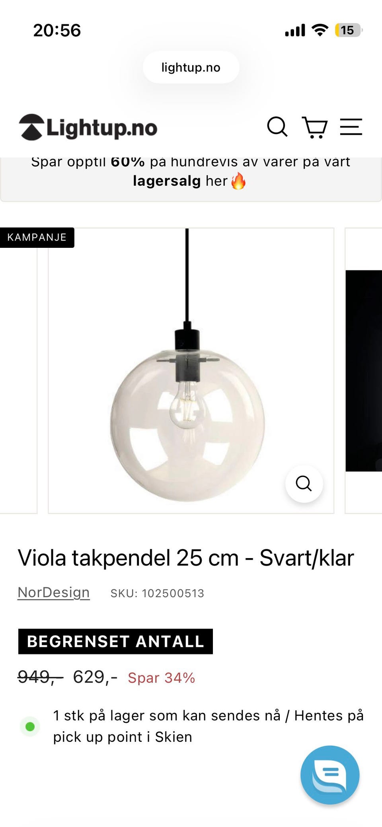This screenshot has height=827, width=382.
Task: Show the previous product image
Action: tap(18, 371)
